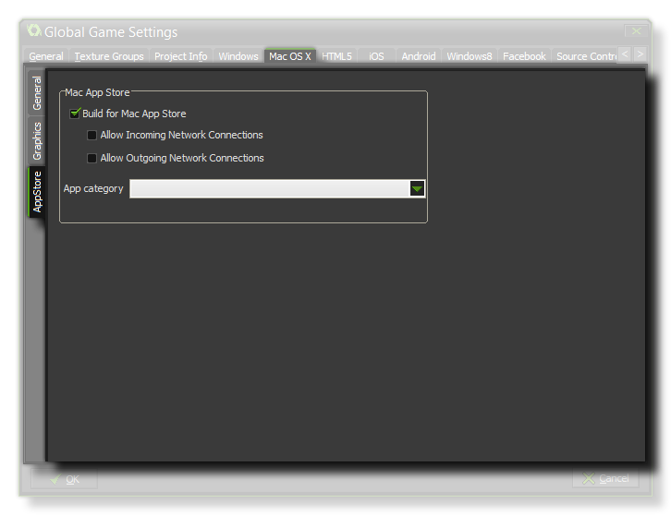Viewport: 671px width, 515px height.
Task: Enable Allow Outgoing Network Connections
Action: pos(91,159)
